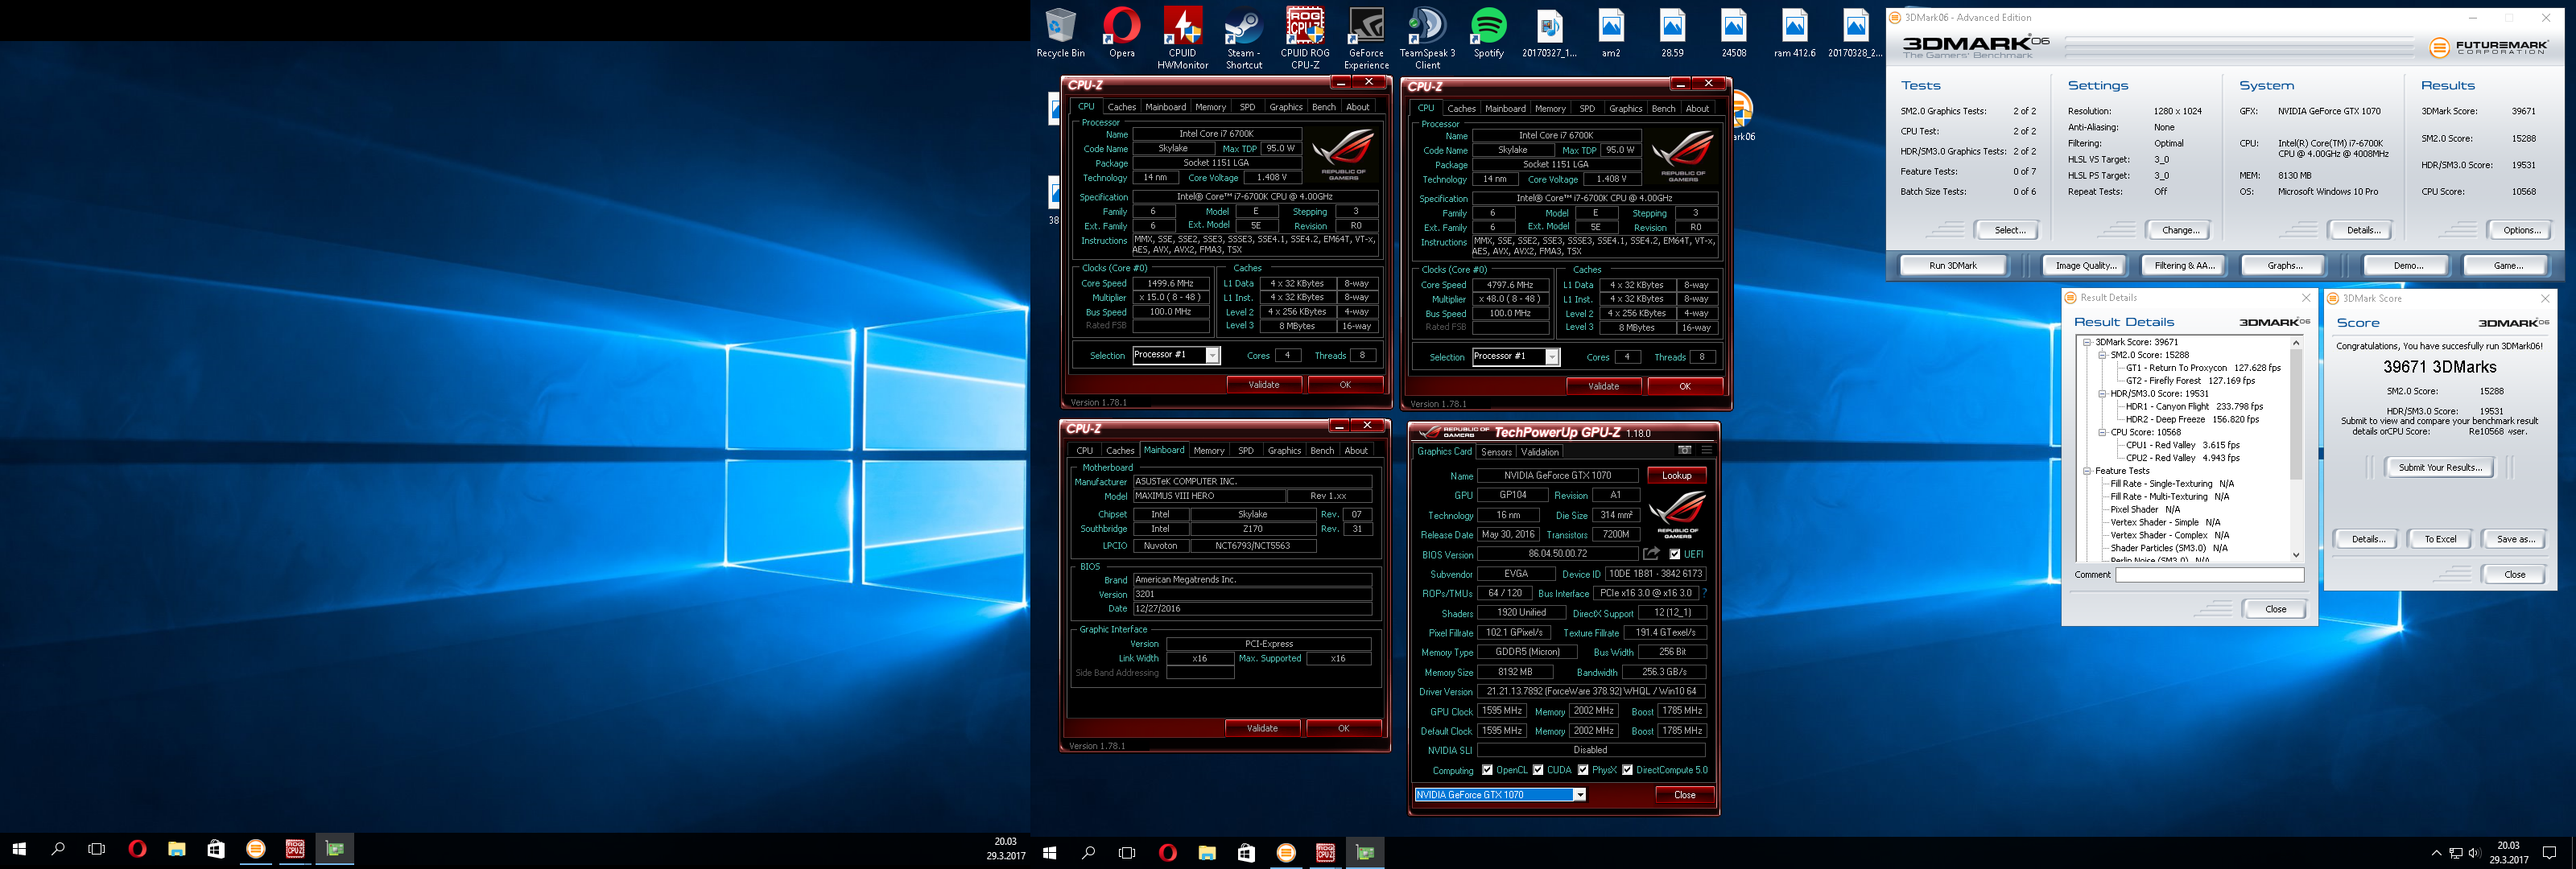The image size is (2576, 869).
Task: Open Start menu on the right taskbar
Action: coord(1049,852)
